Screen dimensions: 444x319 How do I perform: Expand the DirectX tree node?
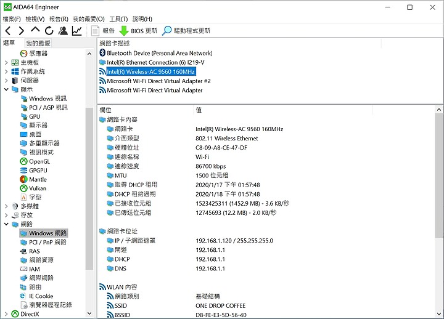point(6,314)
